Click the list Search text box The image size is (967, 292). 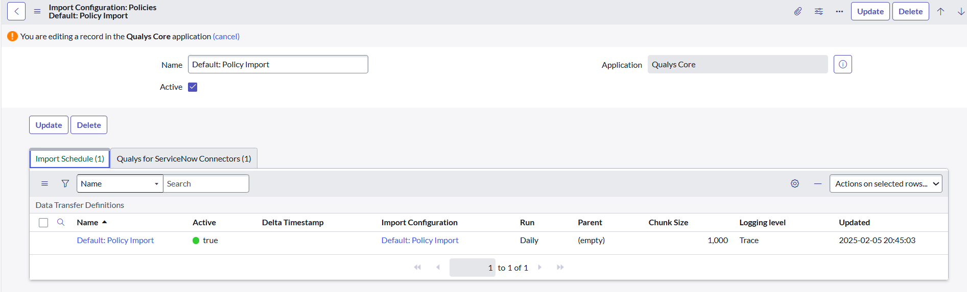[206, 183]
